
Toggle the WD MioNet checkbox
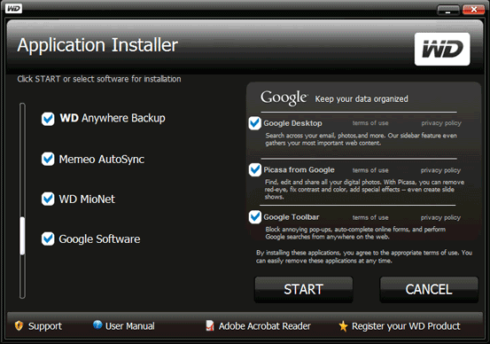pos(48,199)
